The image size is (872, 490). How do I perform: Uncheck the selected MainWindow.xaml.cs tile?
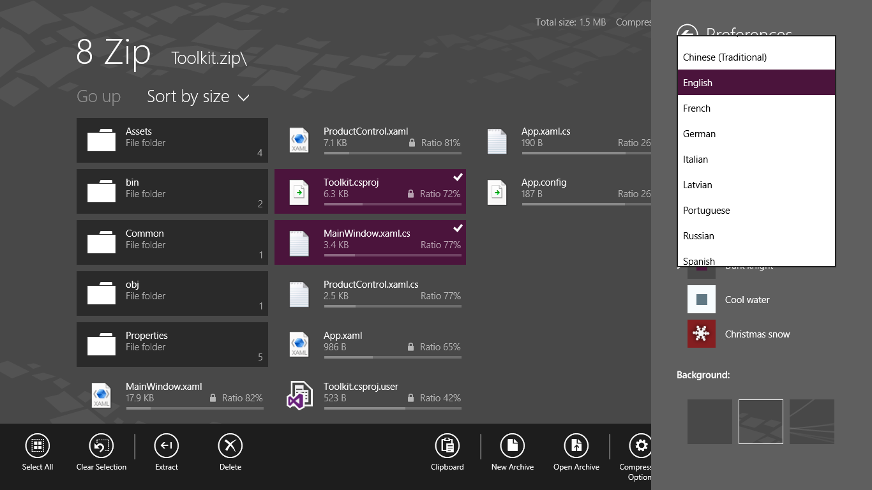tap(370, 242)
